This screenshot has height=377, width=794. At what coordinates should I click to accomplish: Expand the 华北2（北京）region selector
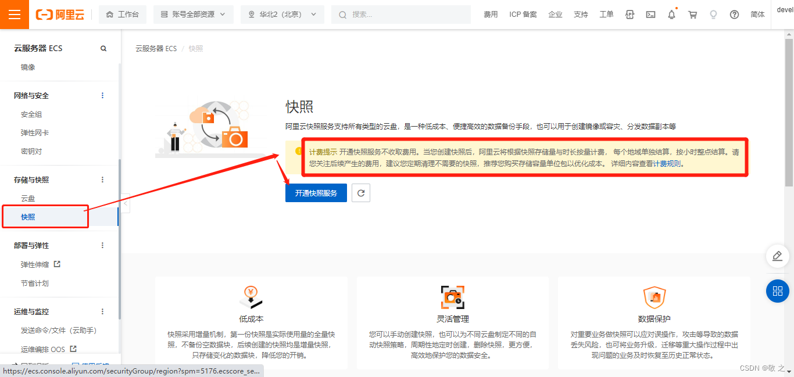(x=282, y=15)
